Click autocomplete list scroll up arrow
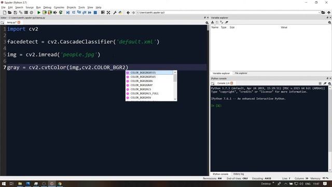This screenshot has width=332, height=187. pos(175,73)
